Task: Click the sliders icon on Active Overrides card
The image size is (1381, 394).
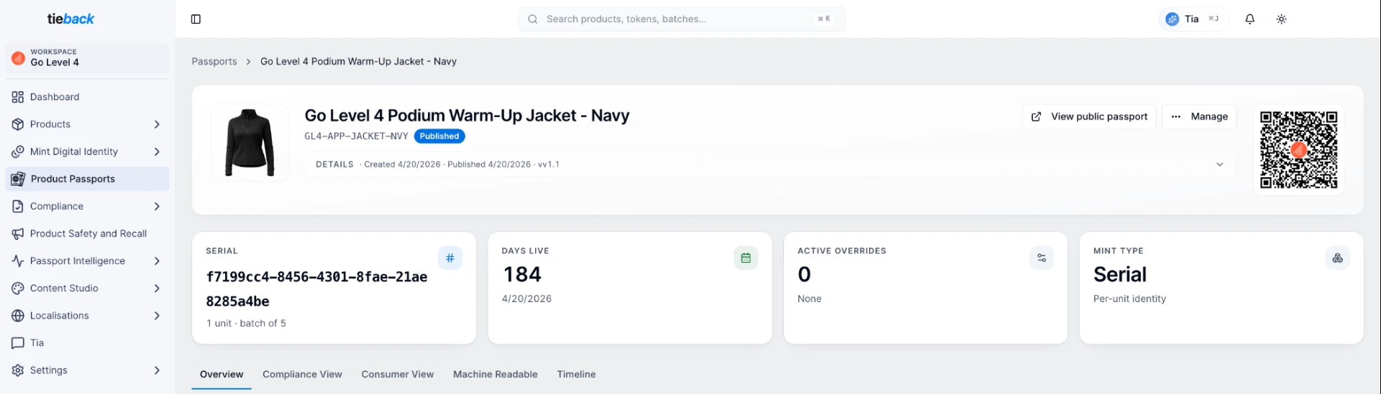Action: 1042,258
